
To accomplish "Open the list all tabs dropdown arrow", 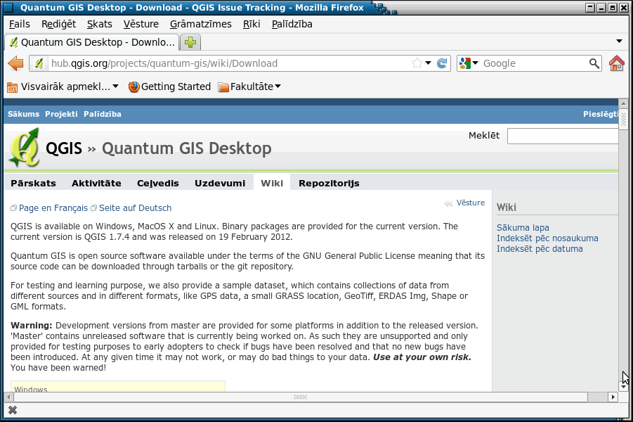I will (619, 41).
